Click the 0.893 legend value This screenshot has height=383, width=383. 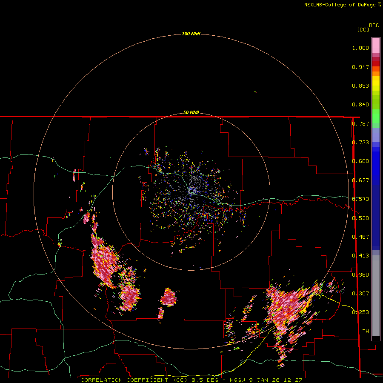tap(360, 86)
